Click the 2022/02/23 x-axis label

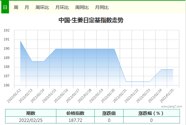(x=143, y=96)
